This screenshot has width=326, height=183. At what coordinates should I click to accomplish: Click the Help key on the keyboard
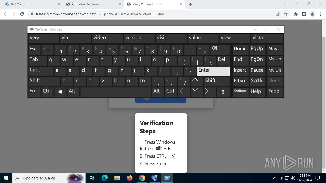click(x=257, y=92)
